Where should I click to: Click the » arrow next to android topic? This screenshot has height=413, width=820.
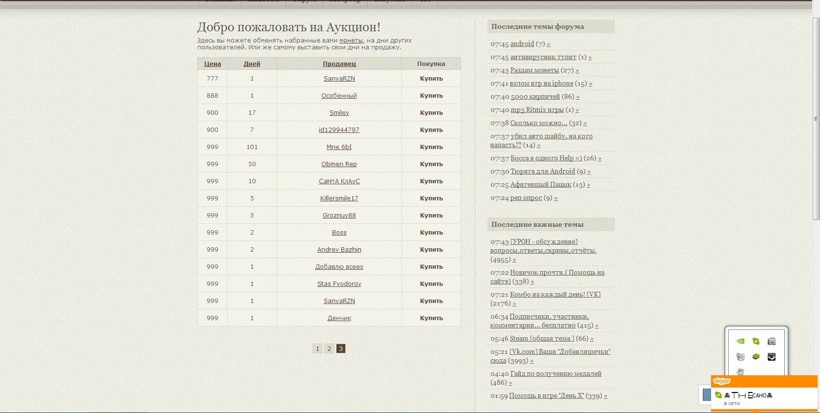[548, 44]
